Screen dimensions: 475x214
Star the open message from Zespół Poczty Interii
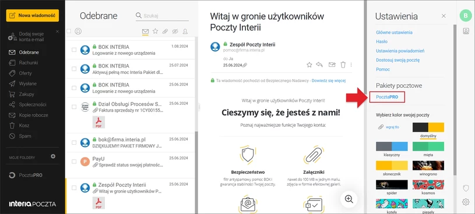(309, 65)
